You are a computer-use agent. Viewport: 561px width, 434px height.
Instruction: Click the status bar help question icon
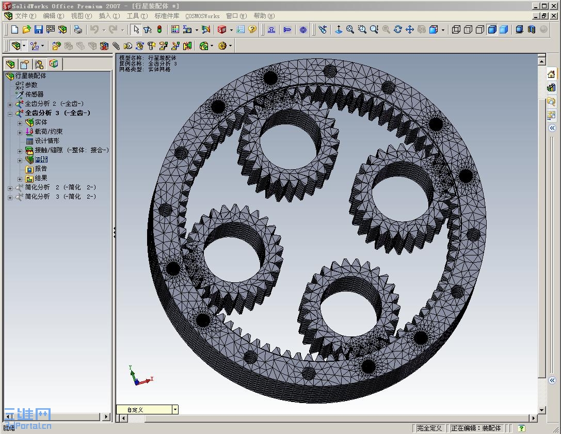(521, 428)
